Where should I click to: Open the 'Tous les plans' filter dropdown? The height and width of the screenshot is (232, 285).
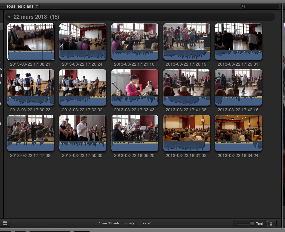click(22, 6)
